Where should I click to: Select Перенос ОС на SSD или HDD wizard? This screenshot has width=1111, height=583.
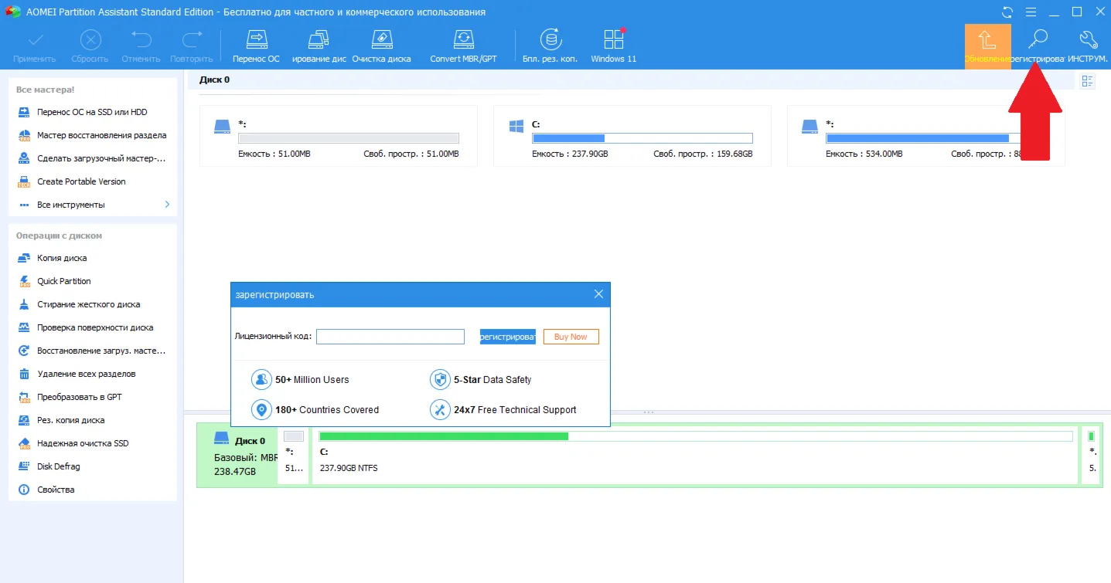point(93,112)
